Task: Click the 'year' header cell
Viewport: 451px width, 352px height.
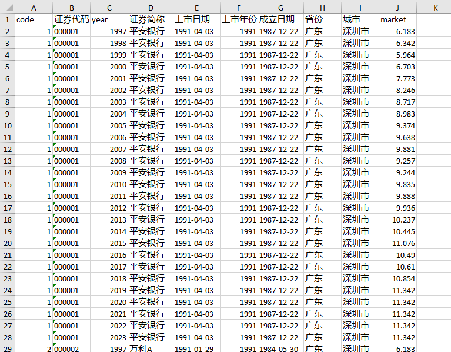Action: (109, 19)
